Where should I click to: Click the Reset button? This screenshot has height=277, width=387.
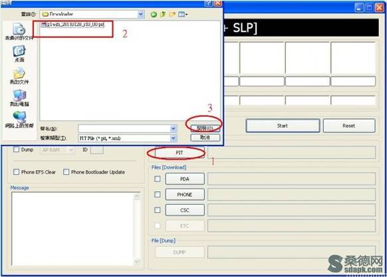(x=349, y=126)
